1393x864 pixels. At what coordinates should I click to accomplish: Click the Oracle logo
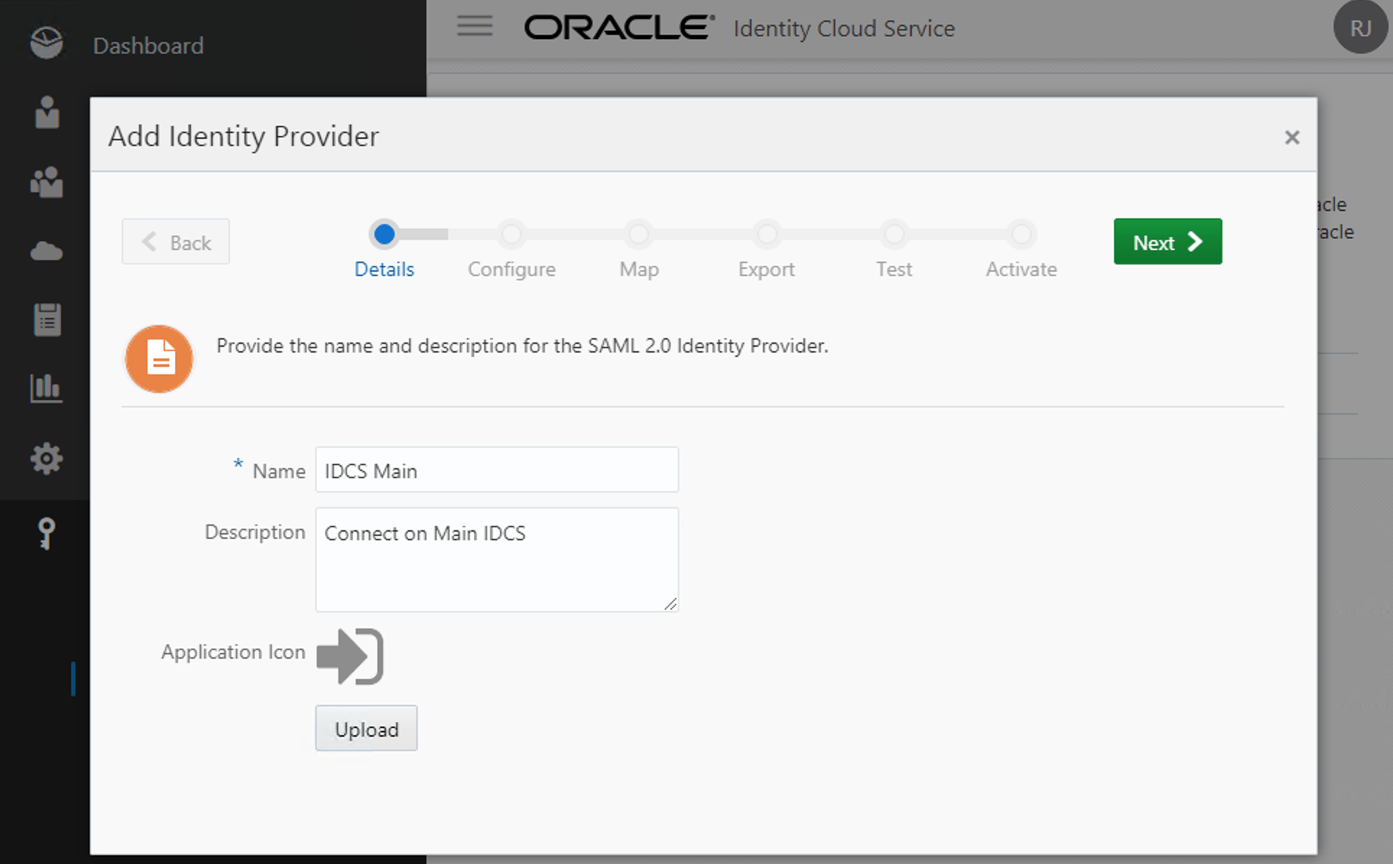619,27
